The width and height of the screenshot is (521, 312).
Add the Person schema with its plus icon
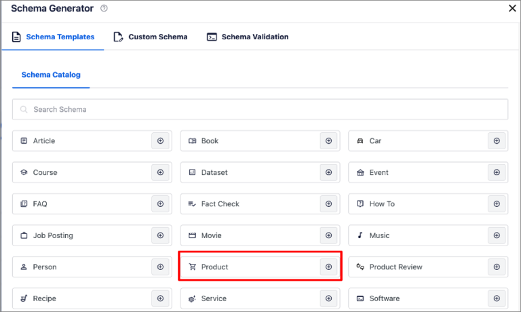tap(160, 267)
